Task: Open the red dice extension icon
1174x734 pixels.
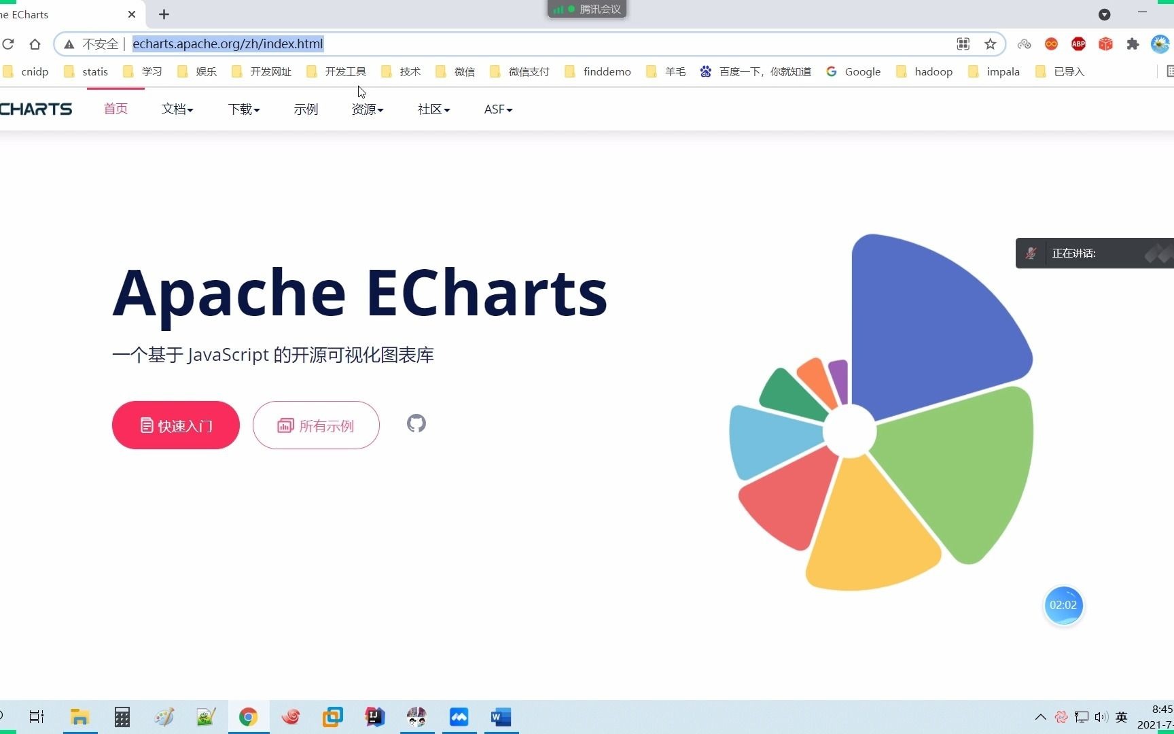Action: pyautogui.click(x=1105, y=44)
